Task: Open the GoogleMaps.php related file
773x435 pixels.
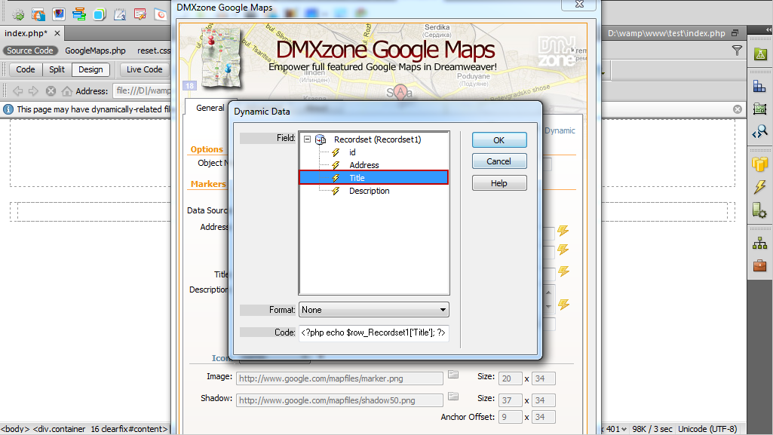Action: coord(95,51)
